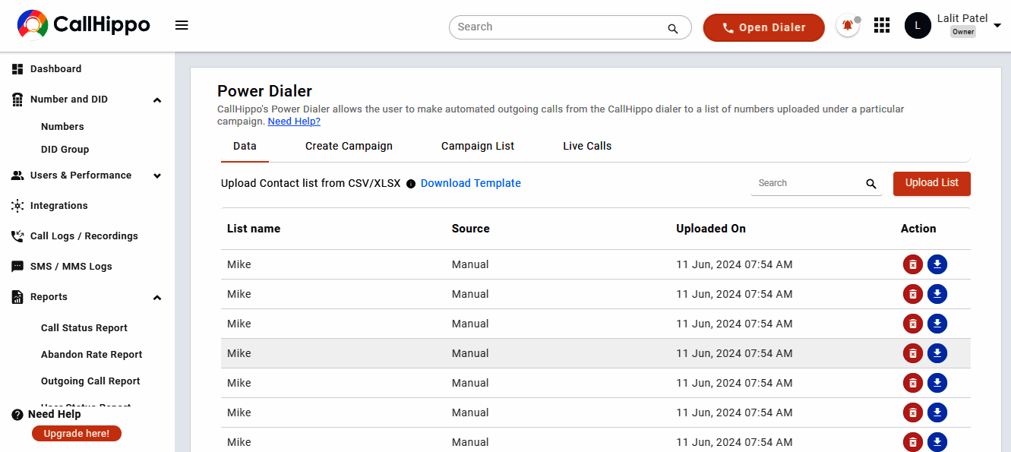This screenshot has width=1011, height=452.
Task: Click the Open Dialer button
Action: click(x=764, y=27)
